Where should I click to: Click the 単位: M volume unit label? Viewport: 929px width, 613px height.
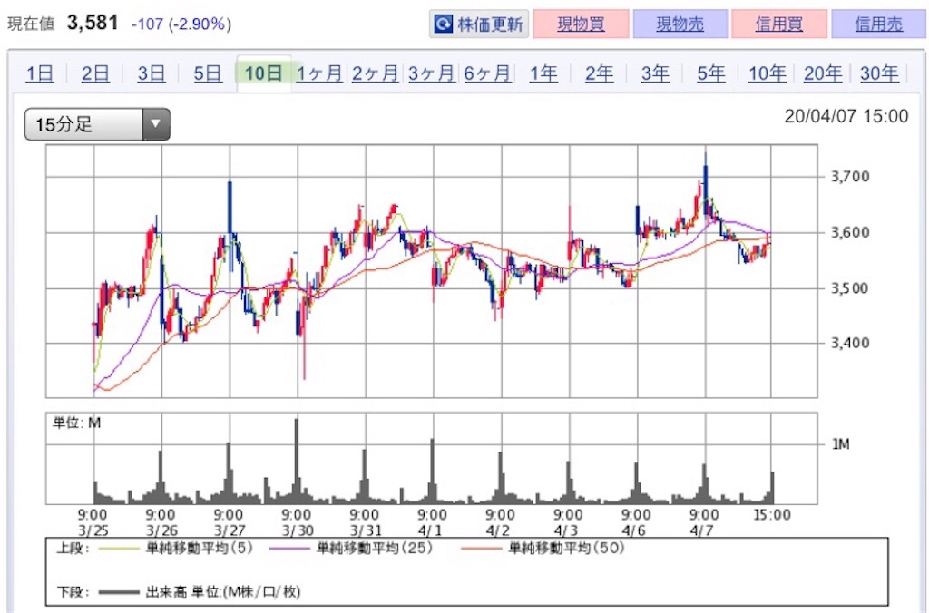coord(77,423)
